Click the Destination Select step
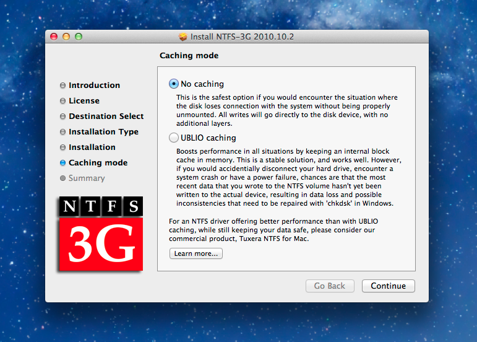 (x=106, y=116)
